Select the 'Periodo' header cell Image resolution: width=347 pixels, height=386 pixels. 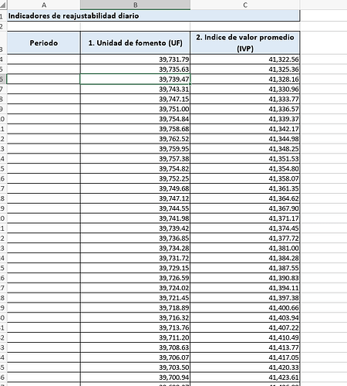click(x=44, y=42)
